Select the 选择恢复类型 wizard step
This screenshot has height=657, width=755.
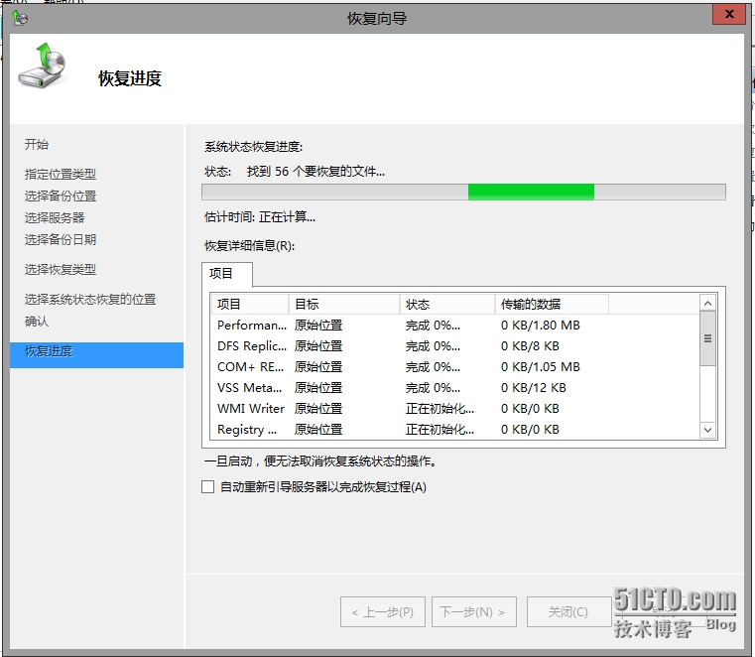click(x=61, y=269)
